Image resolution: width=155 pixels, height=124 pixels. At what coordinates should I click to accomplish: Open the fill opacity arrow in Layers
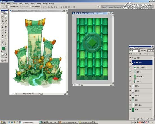153,54
